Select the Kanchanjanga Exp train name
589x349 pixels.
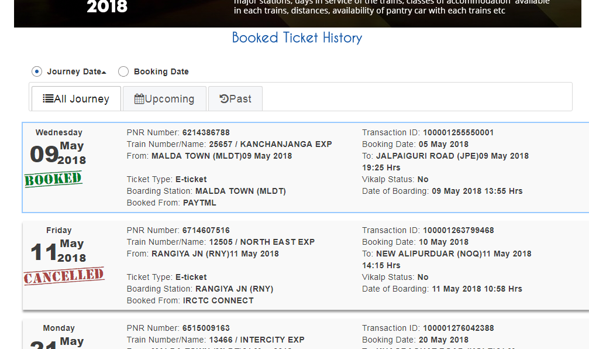pyautogui.click(x=270, y=145)
